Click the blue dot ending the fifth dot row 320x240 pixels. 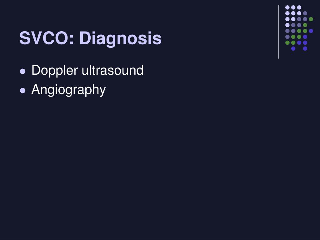tap(311, 31)
